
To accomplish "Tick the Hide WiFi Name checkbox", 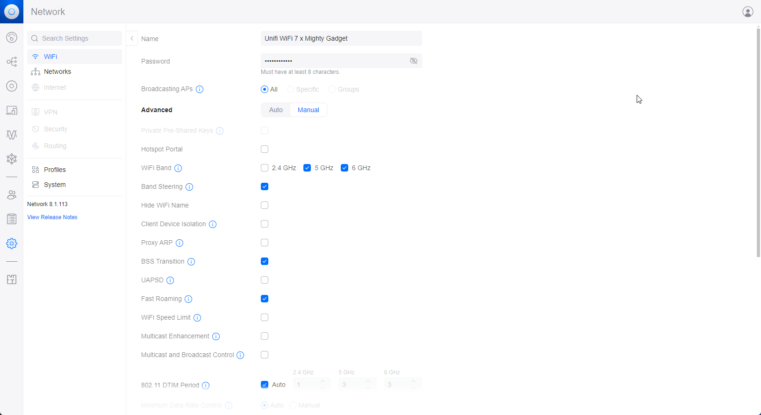I will [x=265, y=205].
